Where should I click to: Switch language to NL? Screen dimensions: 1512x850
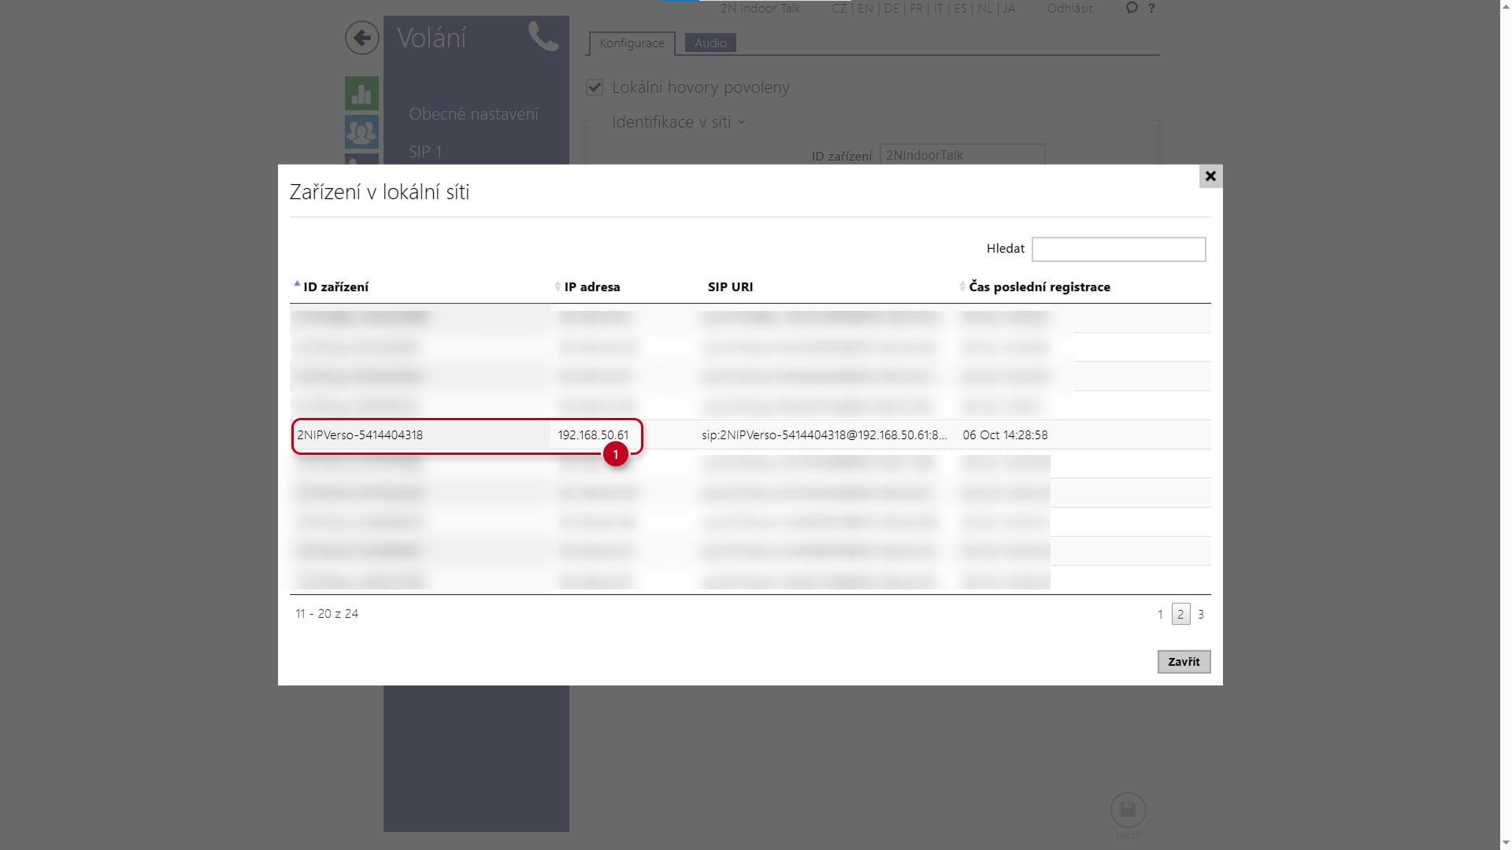985,9
